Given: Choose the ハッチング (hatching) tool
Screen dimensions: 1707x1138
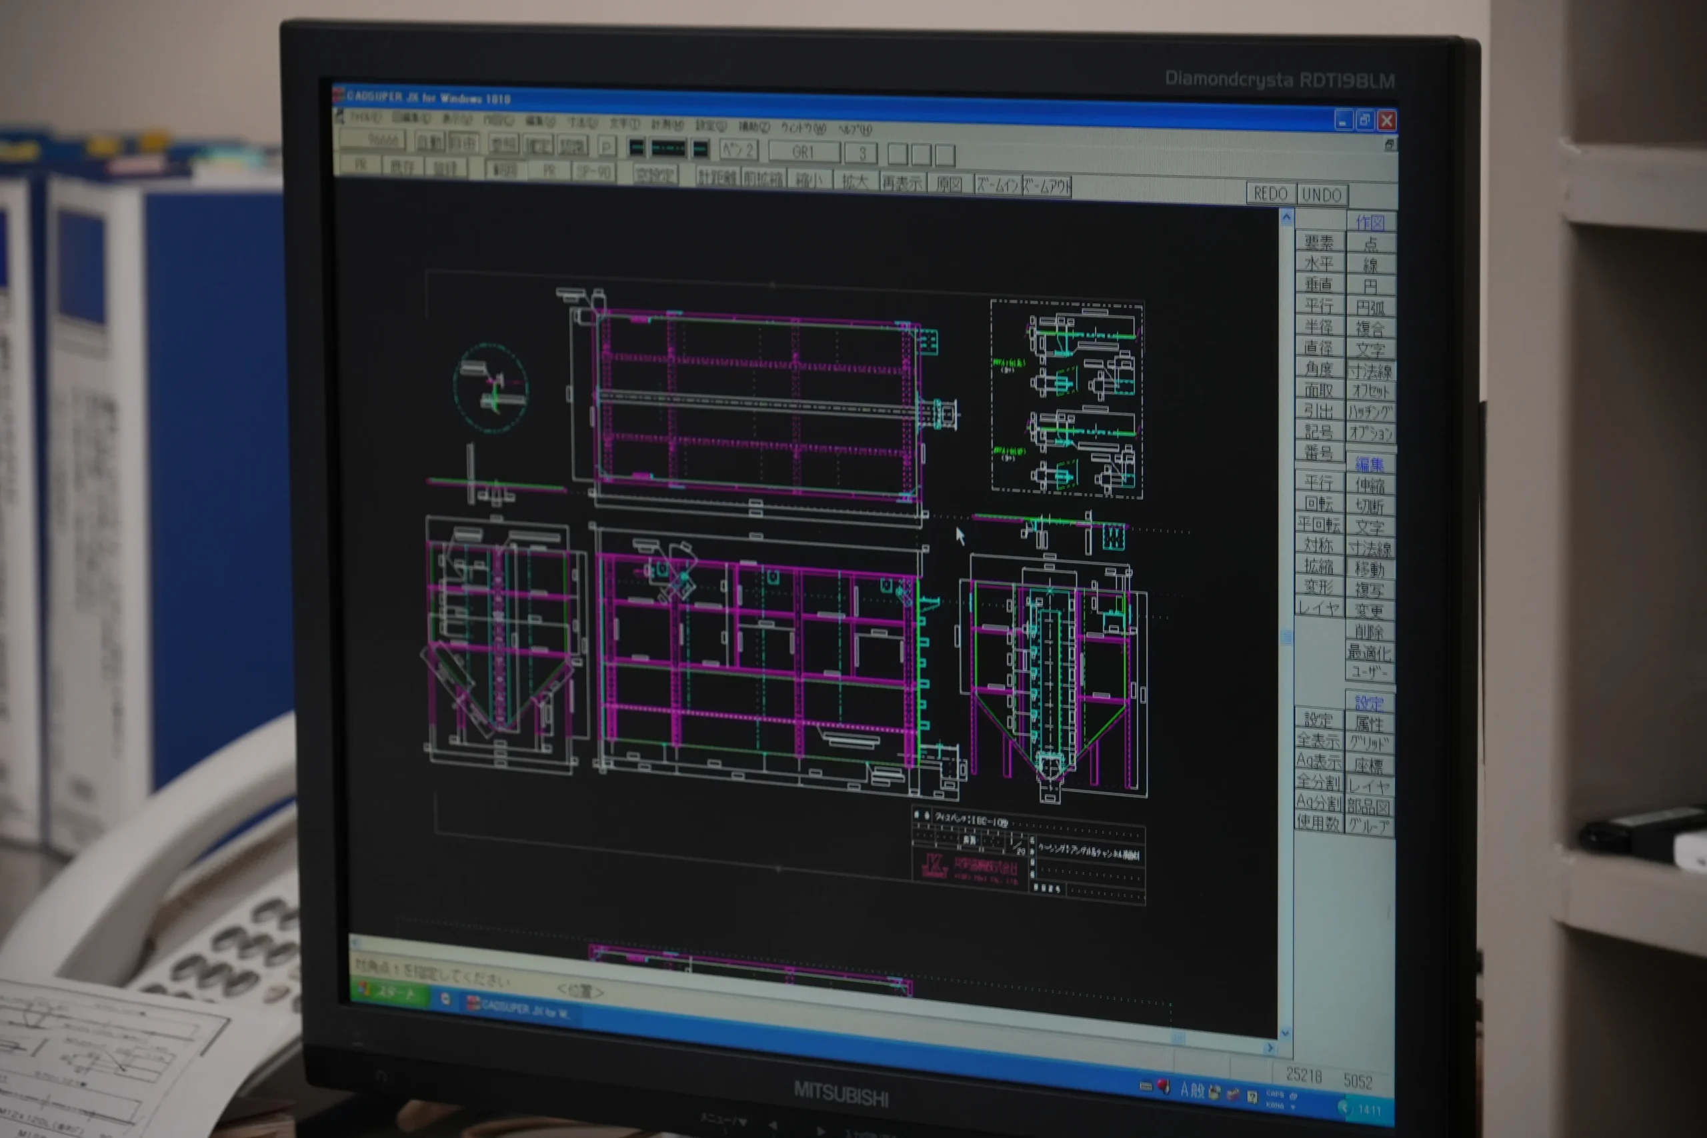Looking at the screenshot, I should pyautogui.click(x=1370, y=412).
